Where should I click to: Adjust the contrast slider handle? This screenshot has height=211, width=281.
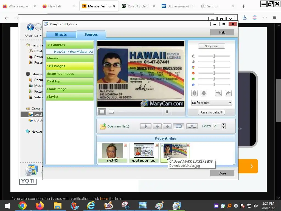(x=213, y=62)
